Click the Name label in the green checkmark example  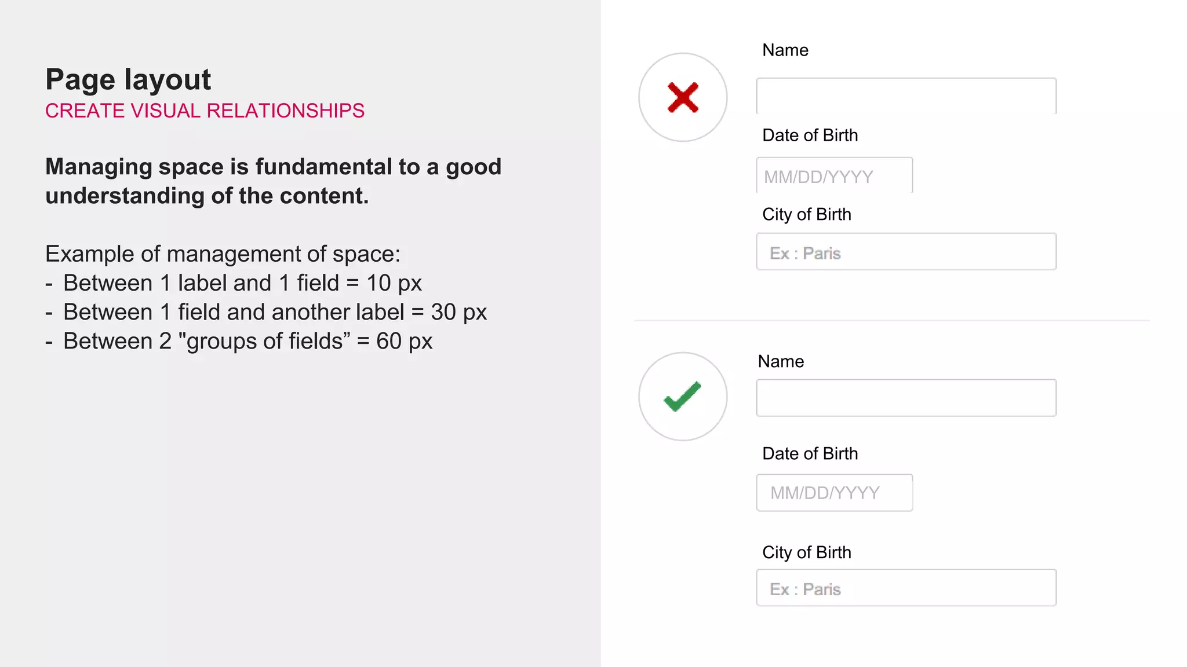[781, 362]
